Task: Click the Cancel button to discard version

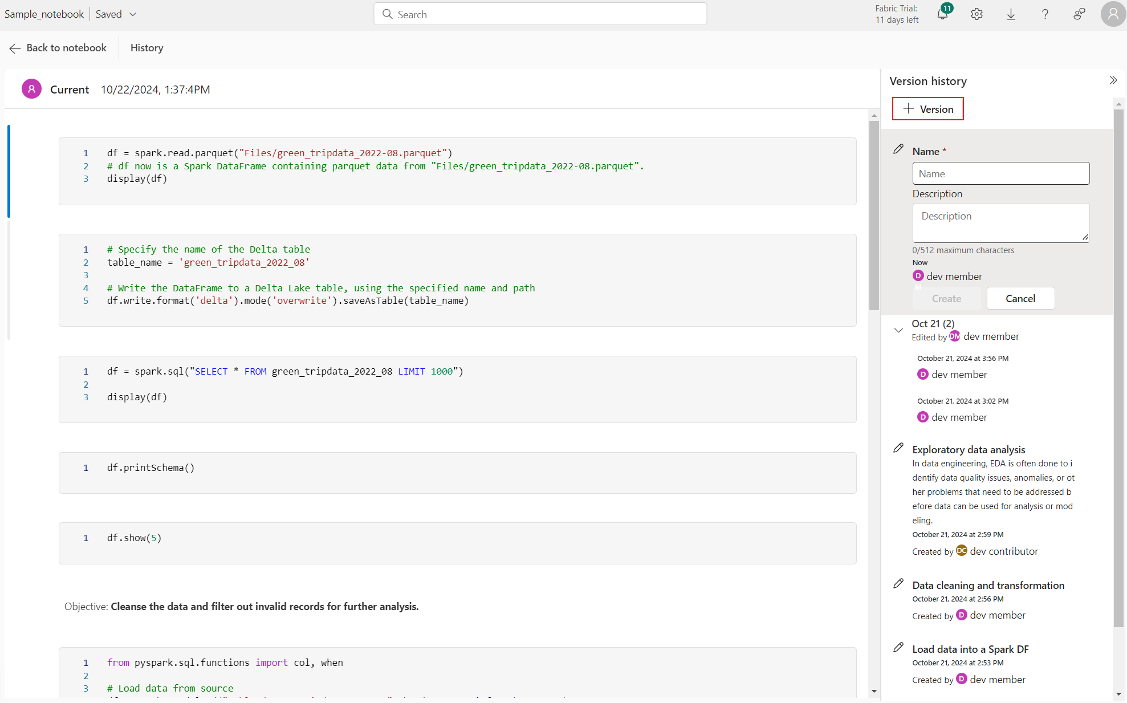Action: pyautogui.click(x=1020, y=298)
